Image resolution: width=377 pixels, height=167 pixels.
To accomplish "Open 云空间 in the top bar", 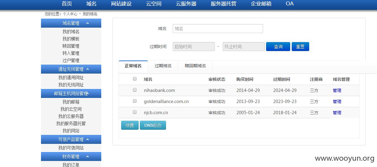I will tap(154, 4).
